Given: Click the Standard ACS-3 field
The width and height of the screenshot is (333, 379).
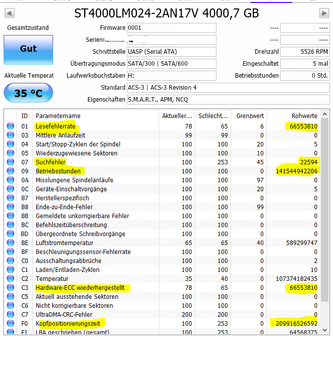Looking at the screenshot, I should [228, 88].
